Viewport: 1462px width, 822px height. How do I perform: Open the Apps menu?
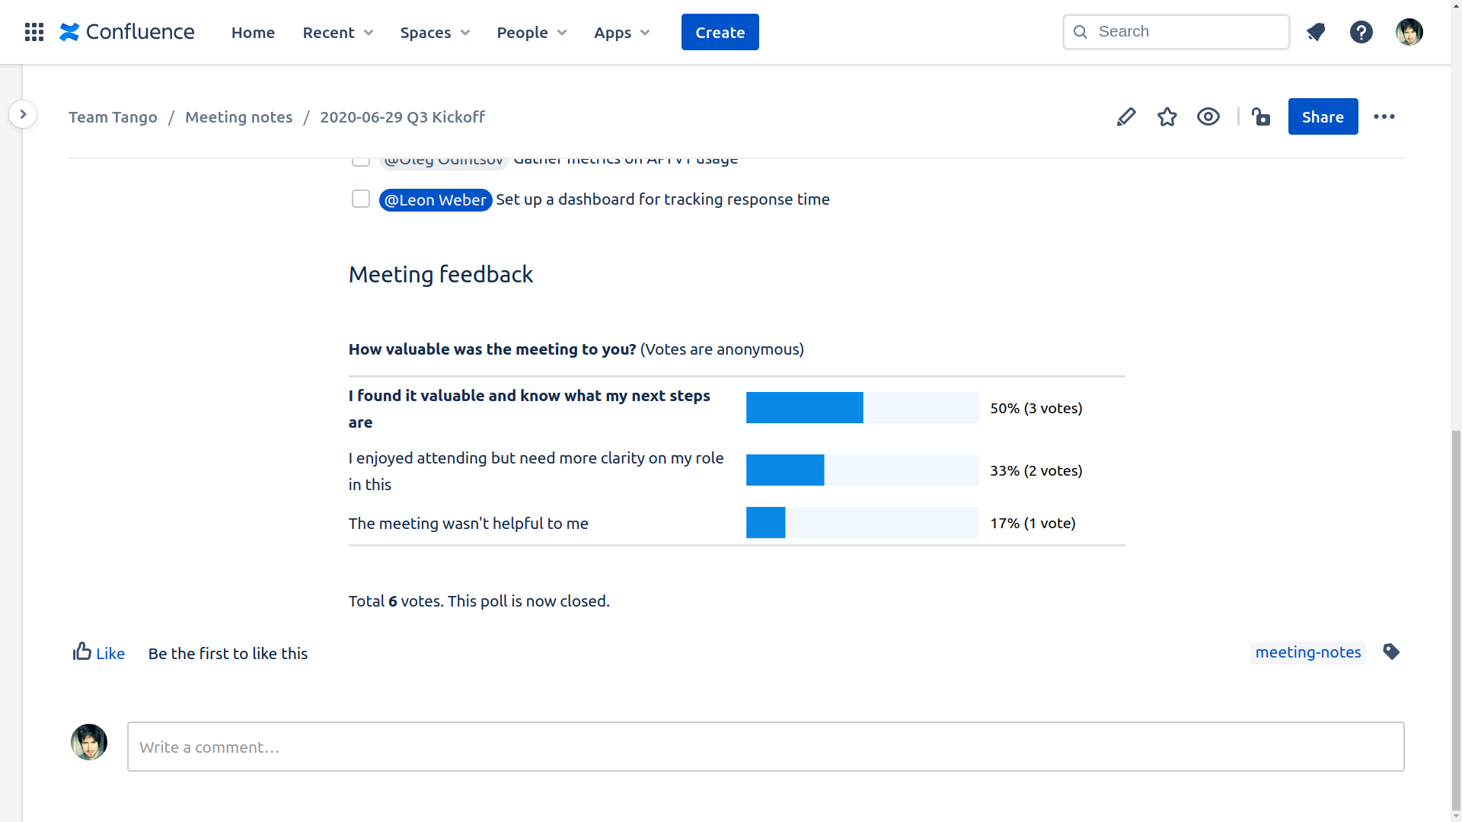621,32
